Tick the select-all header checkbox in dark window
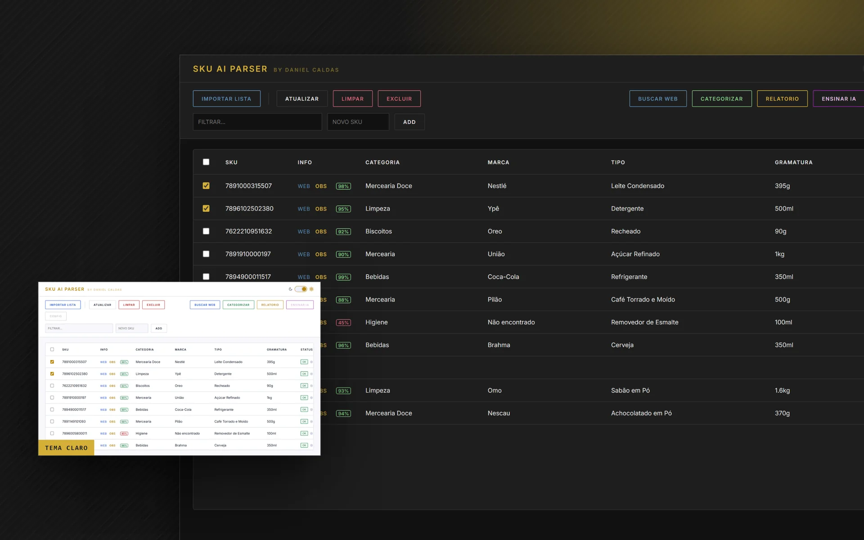Image resolution: width=864 pixels, height=540 pixels. (x=206, y=162)
